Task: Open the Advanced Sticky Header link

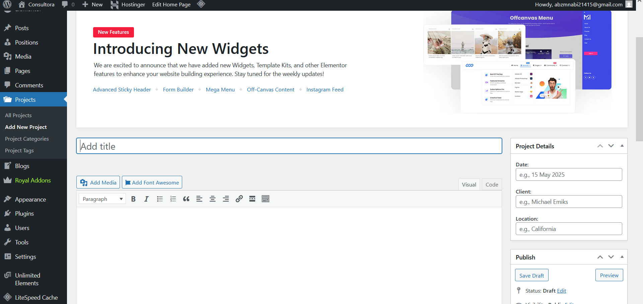Action: (122, 89)
